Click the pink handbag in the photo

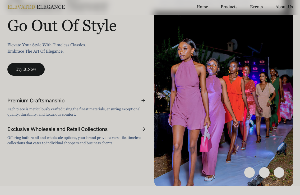[205, 143]
